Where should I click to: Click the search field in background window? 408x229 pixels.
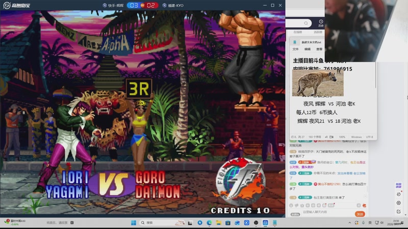298,23
